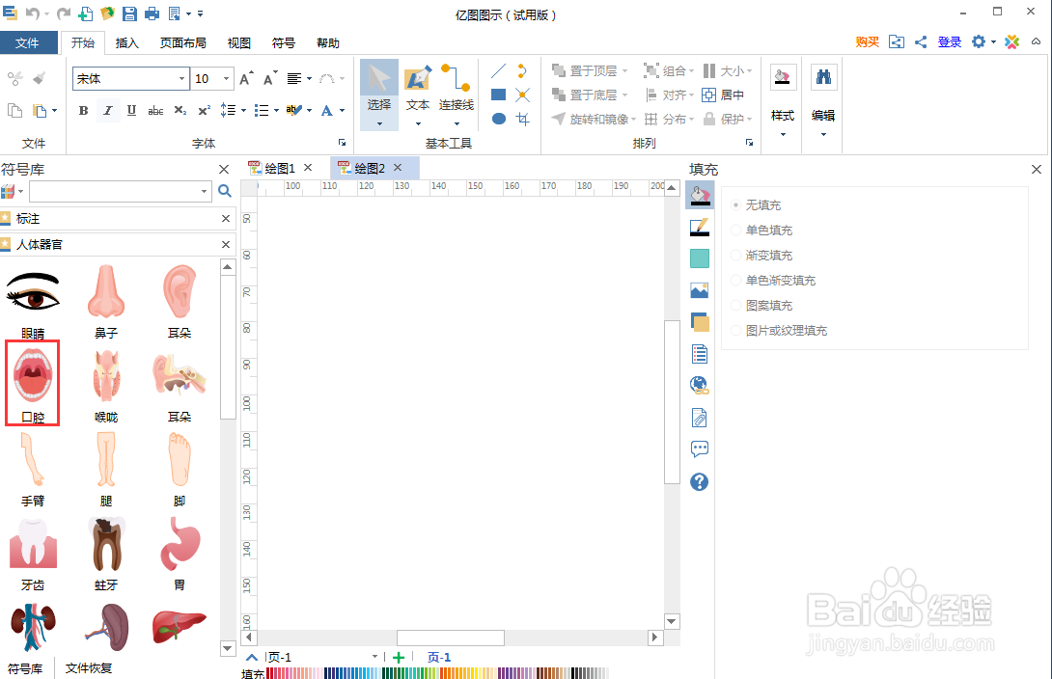The width and height of the screenshot is (1052, 679).
Task: Select the 文本 (Text) tool
Action: (x=418, y=94)
